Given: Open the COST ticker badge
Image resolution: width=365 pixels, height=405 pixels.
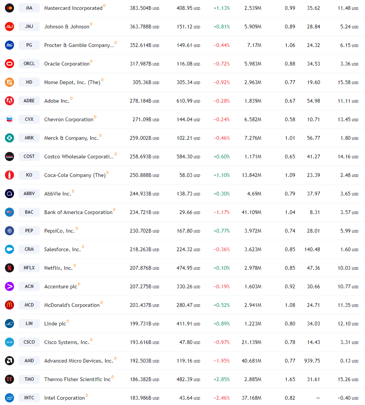Looking at the screenshot, I should click(x=29, y=156).
